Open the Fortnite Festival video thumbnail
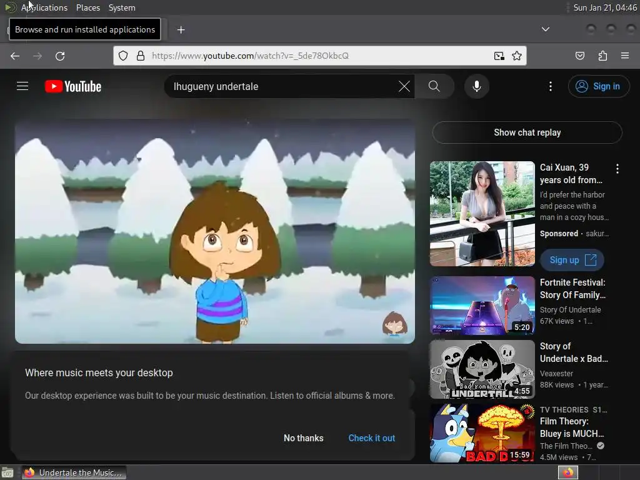The image size is (640, 480). pyautogui.click(x=482, y=306)
